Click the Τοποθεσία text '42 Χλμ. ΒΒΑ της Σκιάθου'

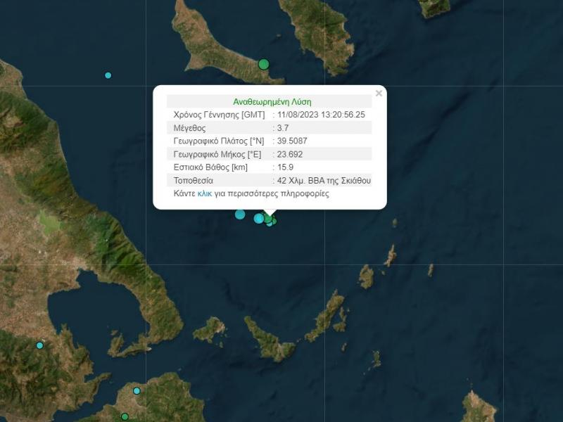324,181
